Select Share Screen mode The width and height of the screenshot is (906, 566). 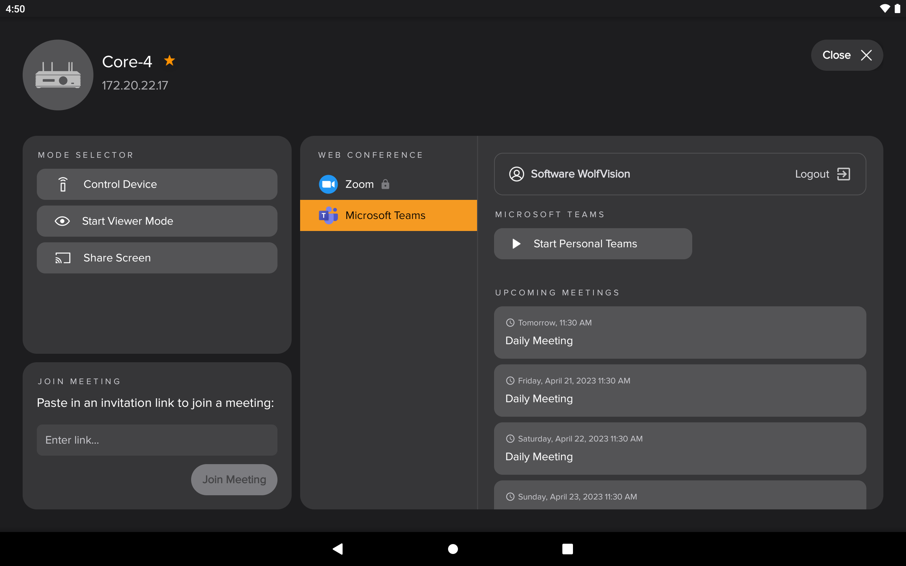coord(157,258)
